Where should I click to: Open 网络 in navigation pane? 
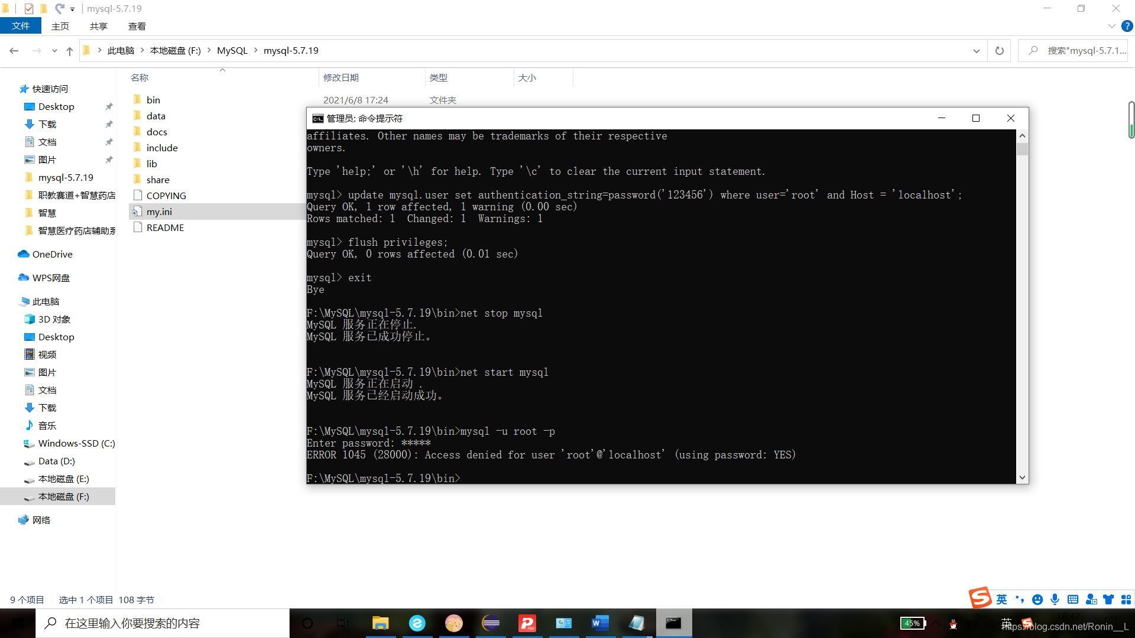click(x=41, y=520)
